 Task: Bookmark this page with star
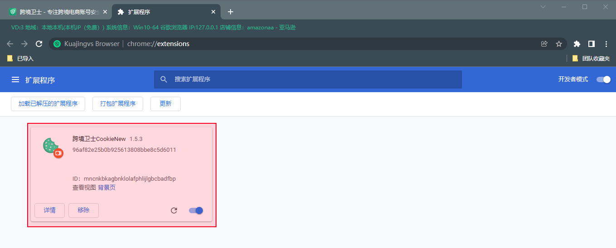(x=559, y=44)
